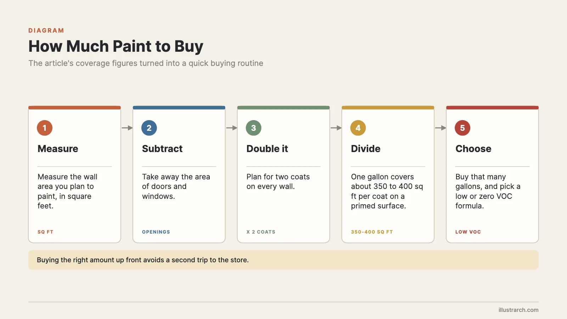The height and width of the screenshot is (319, 567).
Task: Click 'Plan for two coats' description
Action: pos(278,181)
